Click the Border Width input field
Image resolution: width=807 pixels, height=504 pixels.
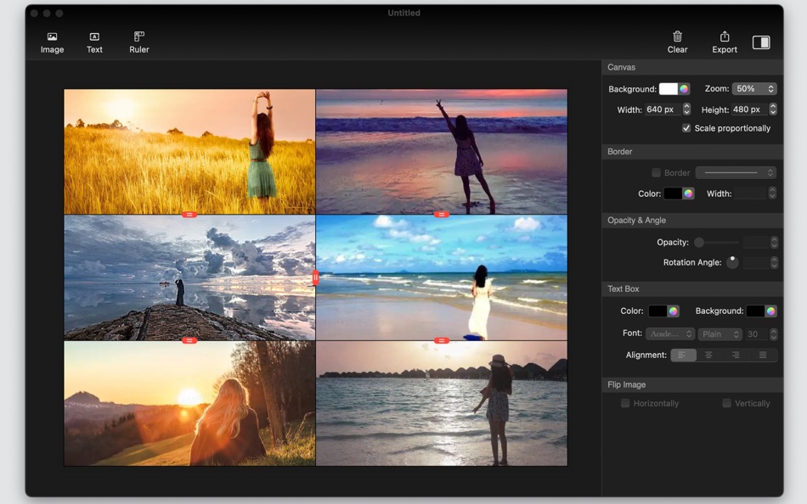[751, 193]
